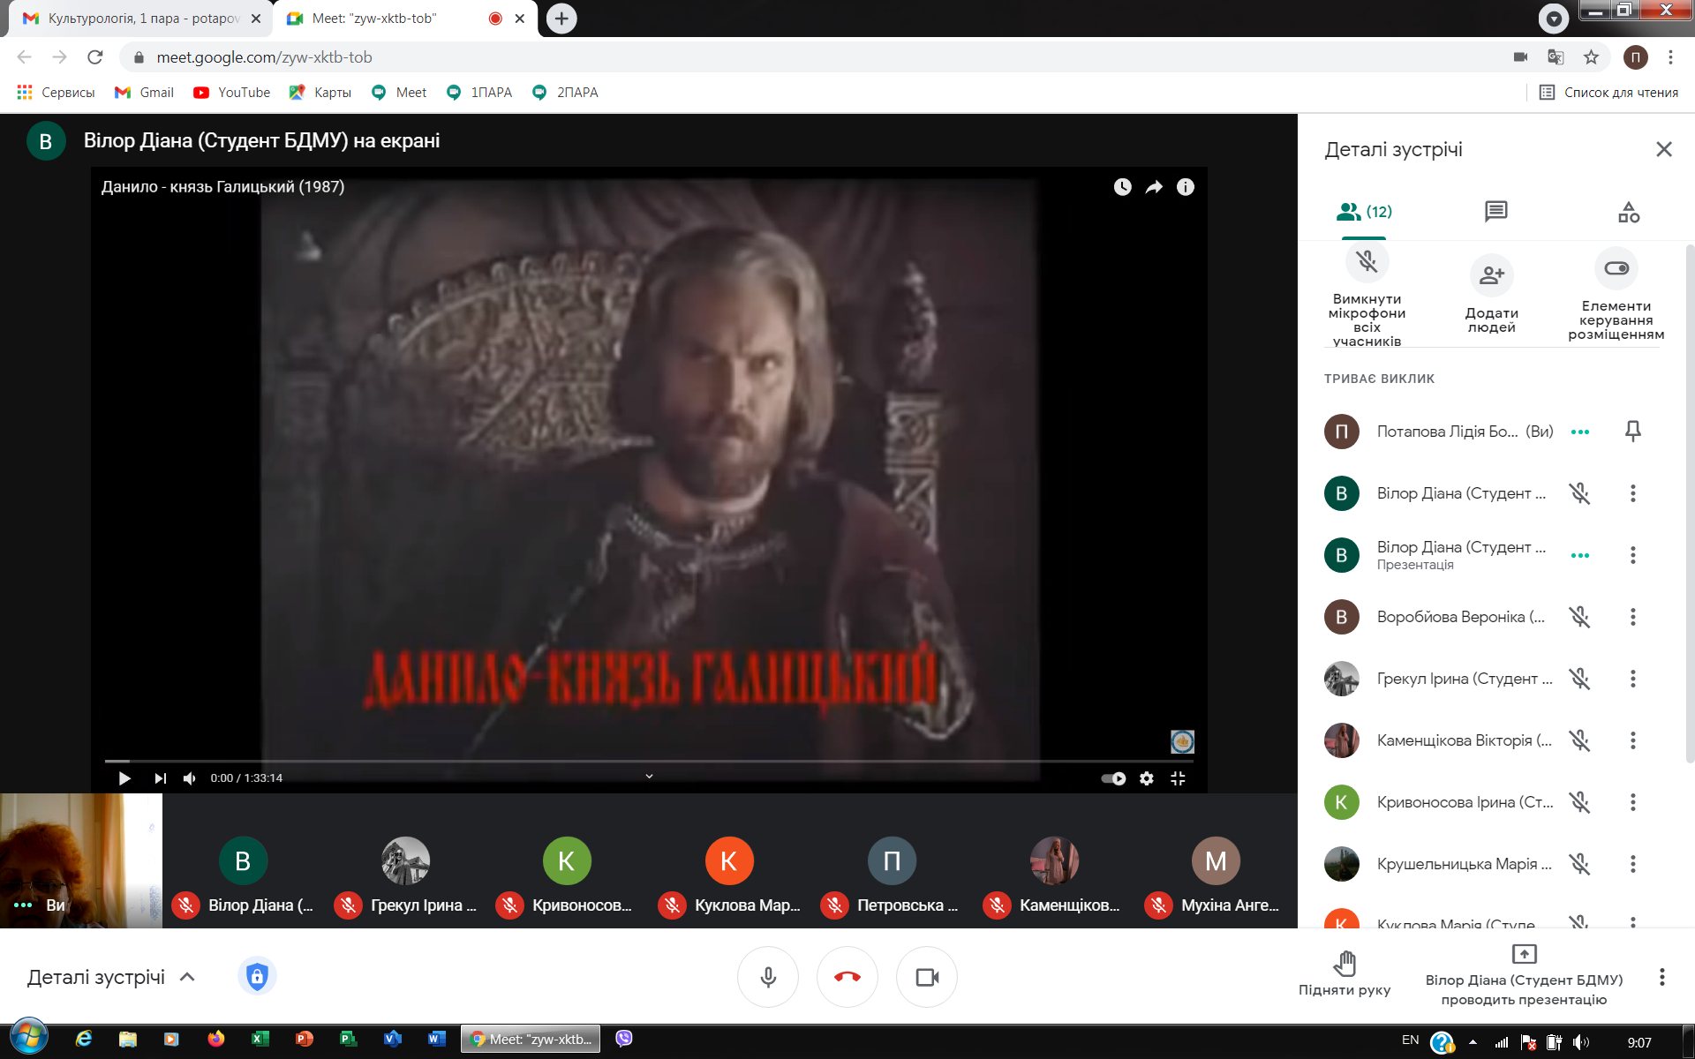Open more options for Каменщікова Вікторія
This screenshot has height=1059, width=1695.
point(1633,740)
